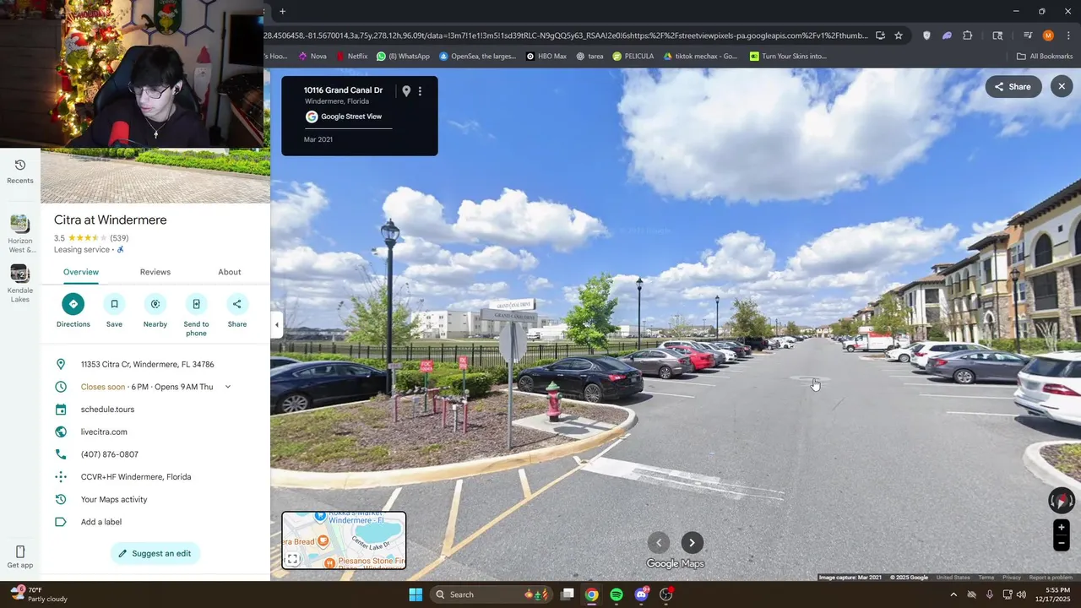Click the browser address bar URL
The width and height of the screenshot is (1081, 608).
[x=566, y=35]
